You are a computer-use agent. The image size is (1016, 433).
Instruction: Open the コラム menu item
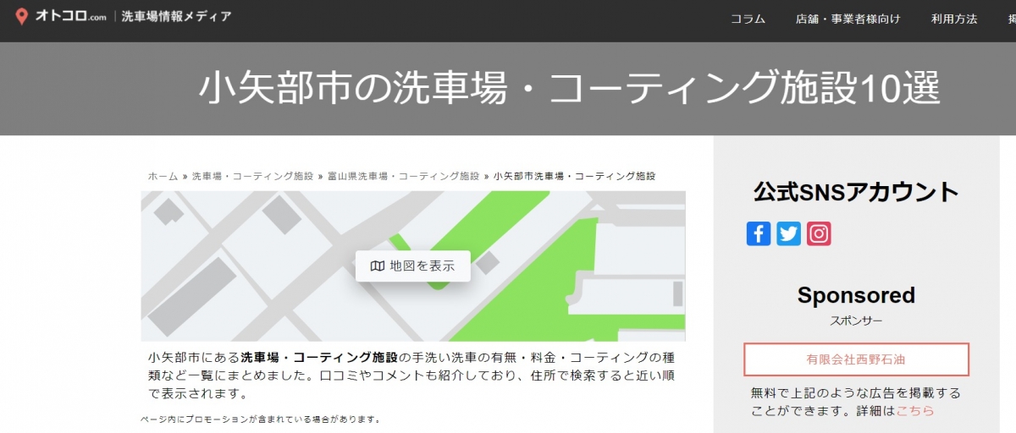tap(748, 19)
